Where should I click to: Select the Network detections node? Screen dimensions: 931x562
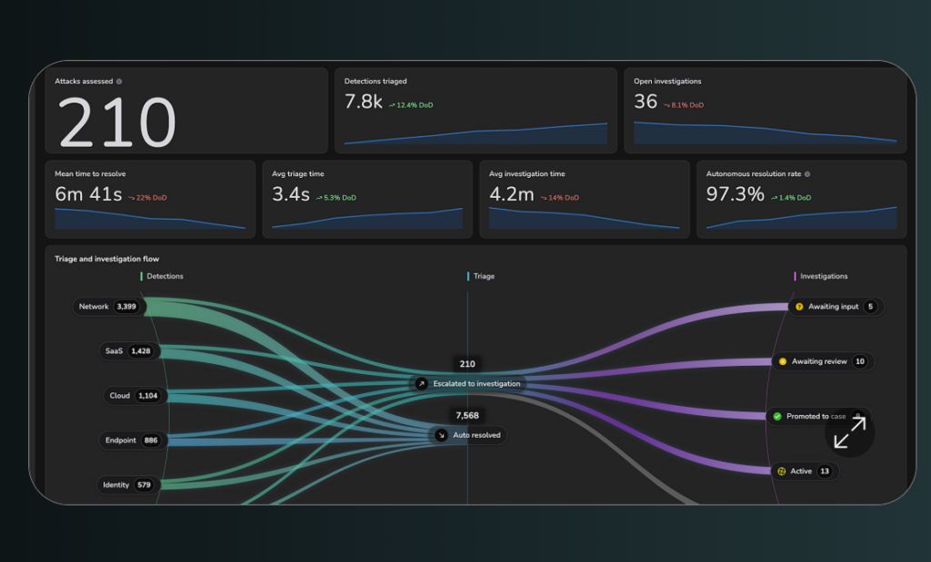[109, 307]
